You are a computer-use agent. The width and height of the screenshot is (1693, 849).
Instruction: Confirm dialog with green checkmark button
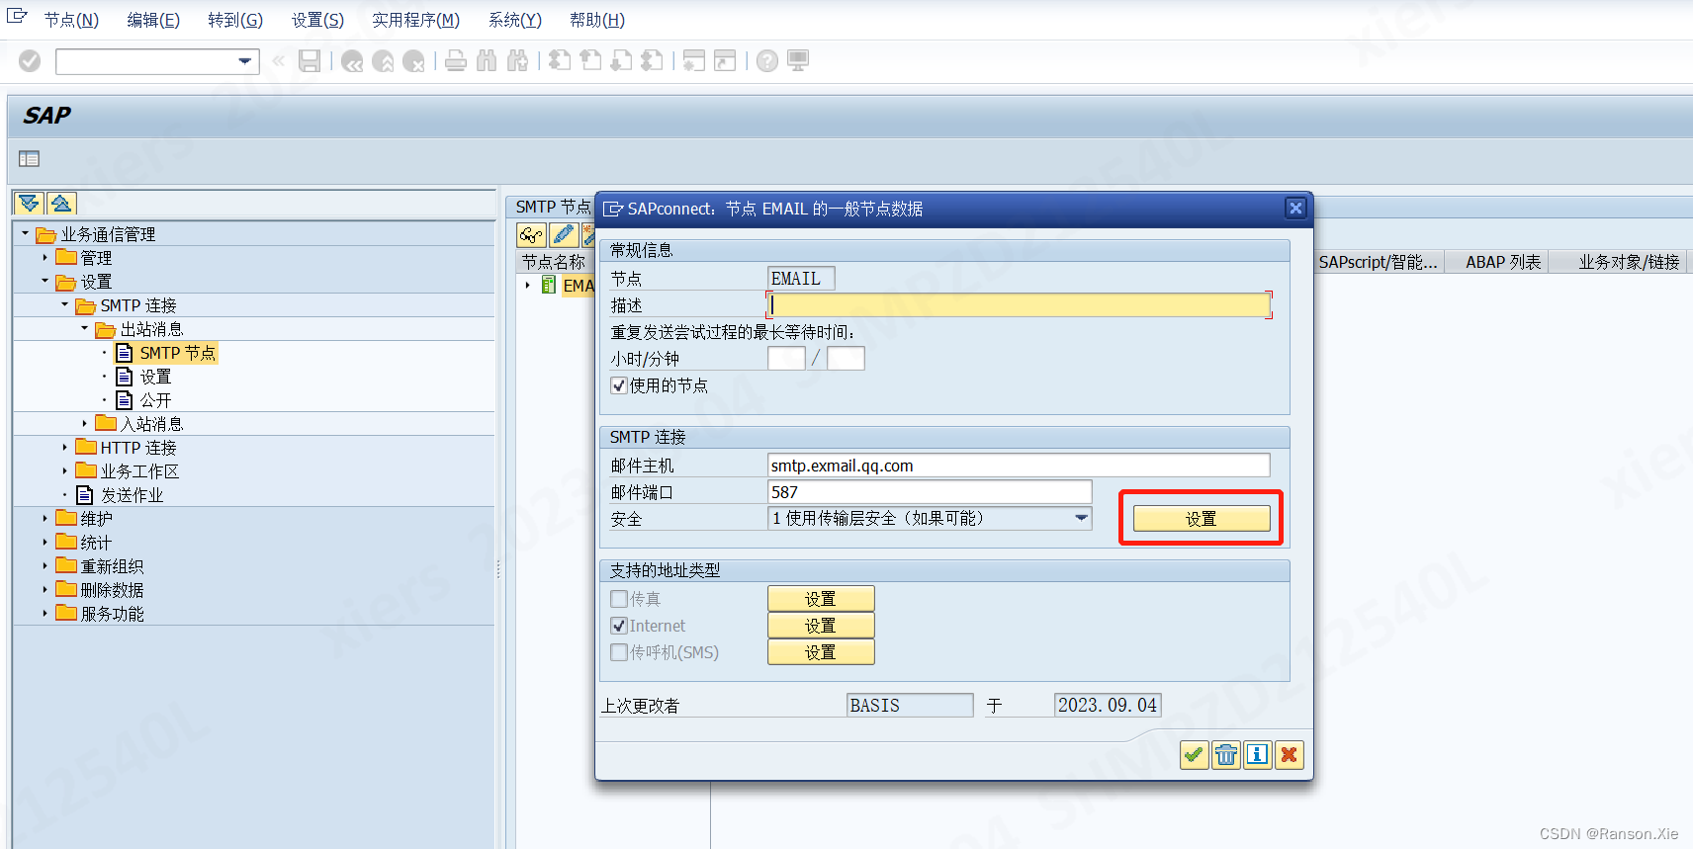[x=1194, y=755]
